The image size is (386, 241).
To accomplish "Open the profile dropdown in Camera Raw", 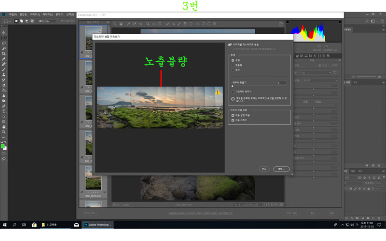I will coord(320,80).
